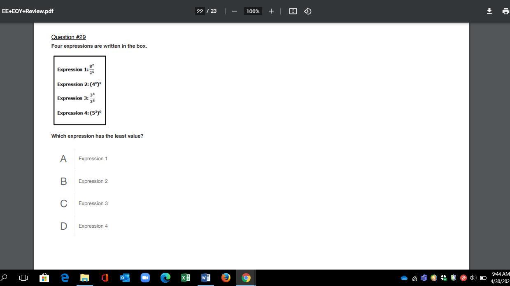Click the OneDrive cloud tray icon

[x=404, y=278]
